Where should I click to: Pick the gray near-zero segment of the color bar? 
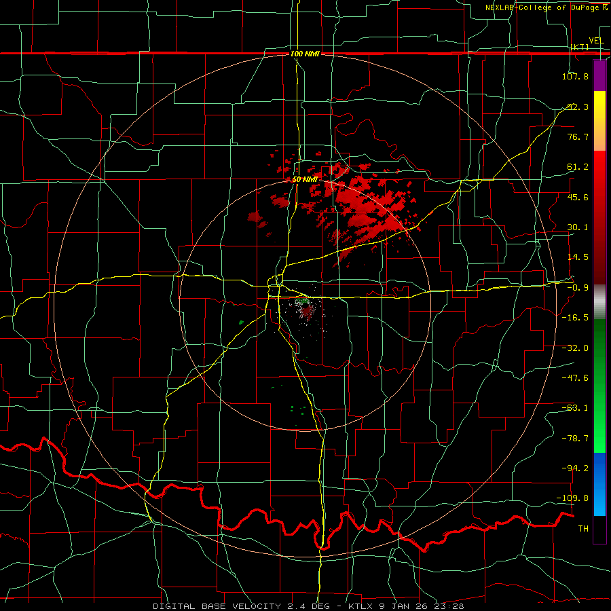pos(599,302)
